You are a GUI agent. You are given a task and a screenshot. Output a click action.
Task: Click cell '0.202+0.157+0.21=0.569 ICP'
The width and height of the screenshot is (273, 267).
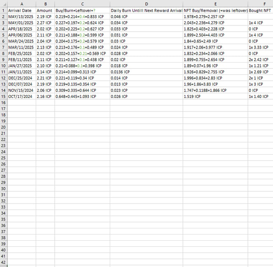82,53
